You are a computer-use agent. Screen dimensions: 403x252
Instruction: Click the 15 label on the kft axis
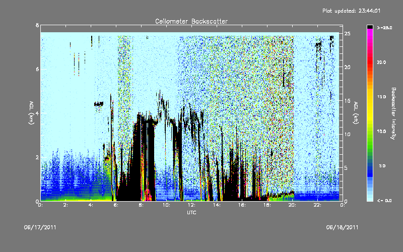(348, 101)
